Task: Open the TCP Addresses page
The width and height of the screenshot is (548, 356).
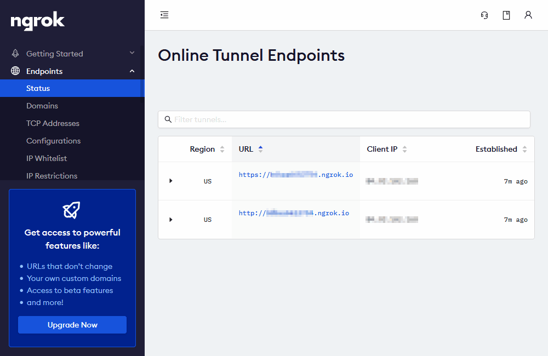Action: [53, 123]
